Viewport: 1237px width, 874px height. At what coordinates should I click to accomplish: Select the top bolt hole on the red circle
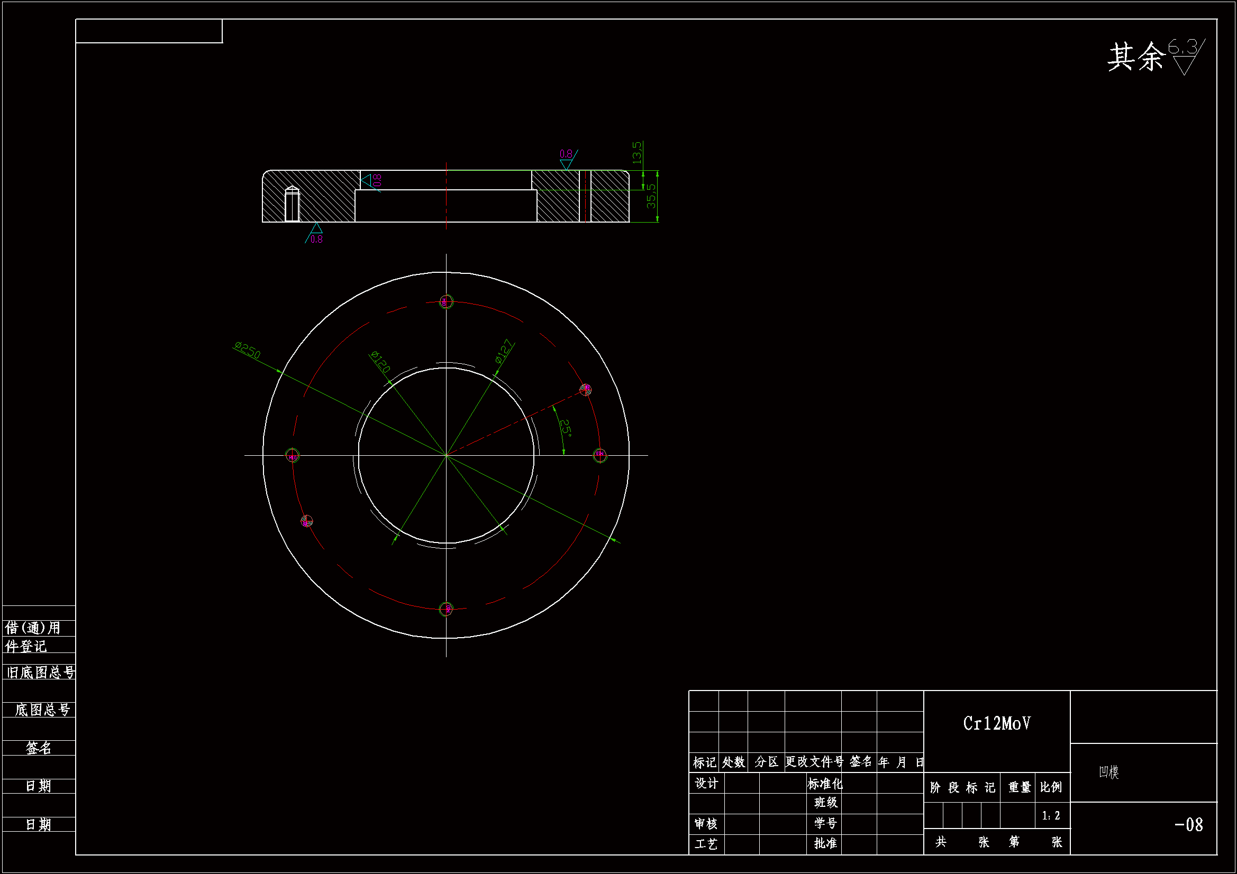446,301
